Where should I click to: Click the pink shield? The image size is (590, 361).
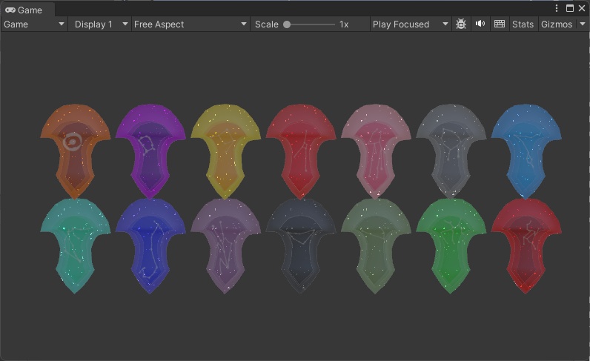click(376, 151)
